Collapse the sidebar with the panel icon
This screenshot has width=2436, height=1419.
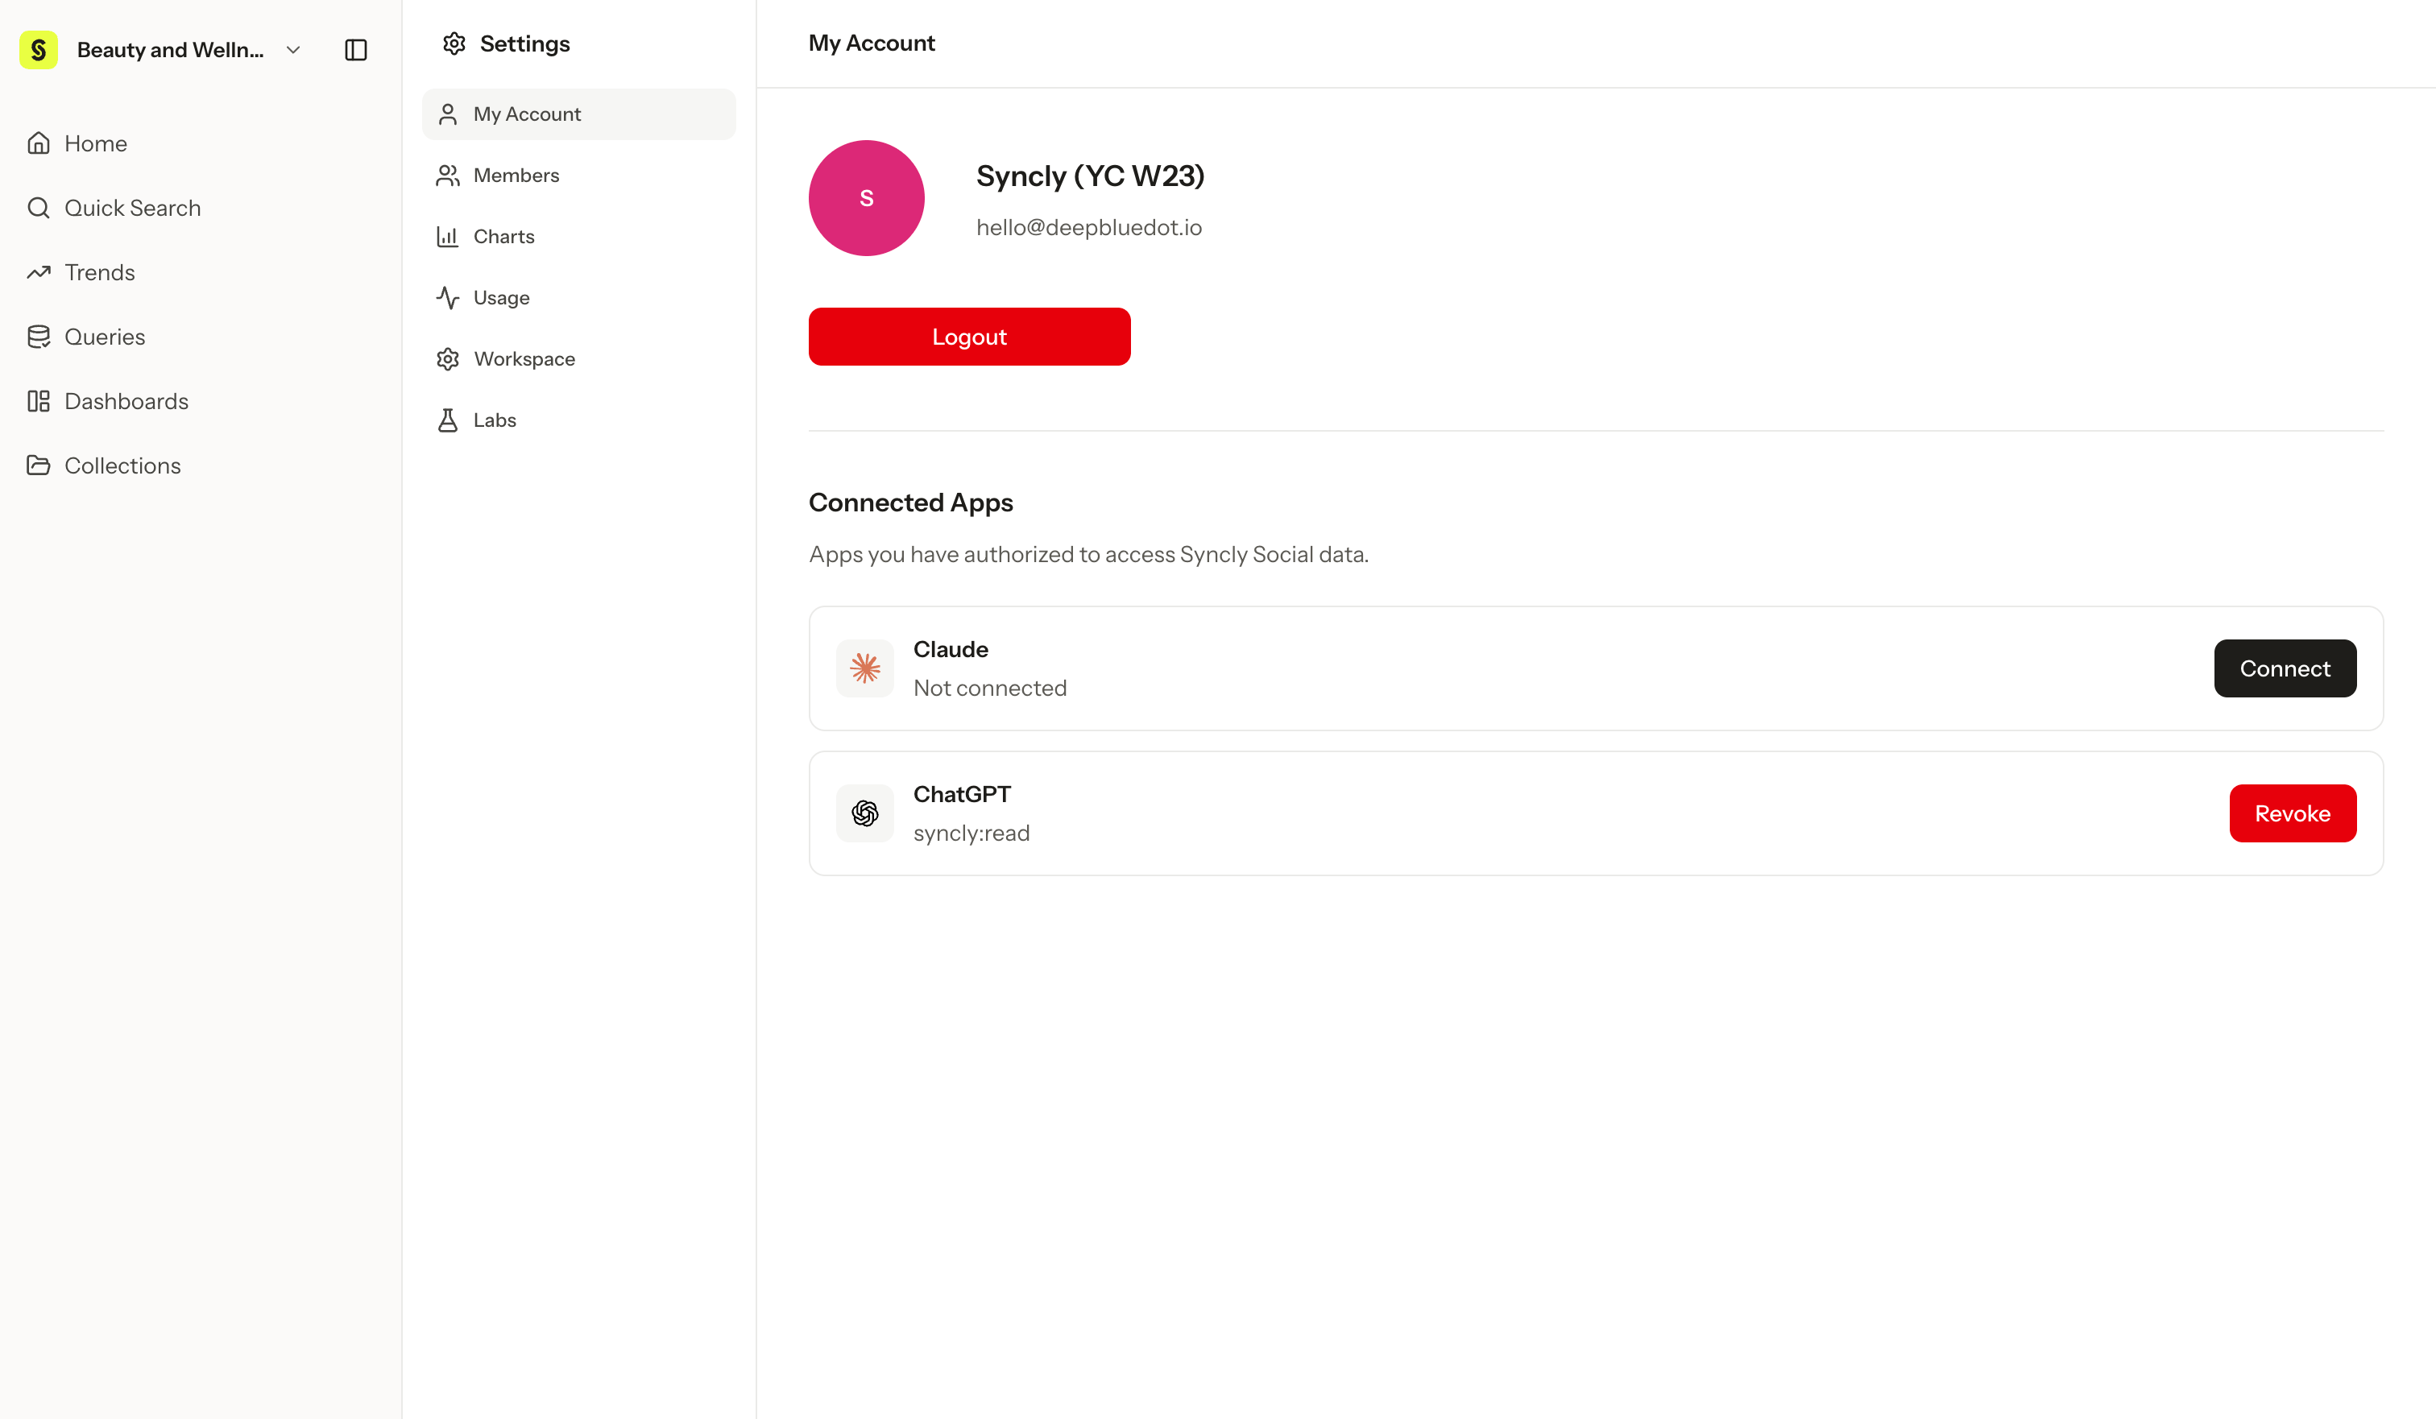[356, 49]
